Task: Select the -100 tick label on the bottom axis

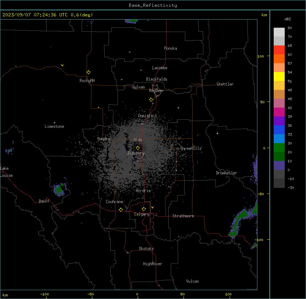Action: [44, 294]
